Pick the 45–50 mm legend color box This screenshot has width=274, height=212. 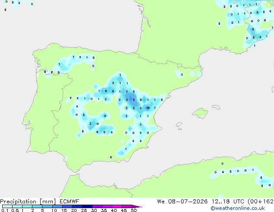127,206
